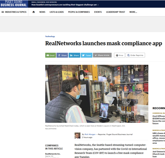Open the Modern Liquors article photo
The image size is (165, 158).
[97, 94]
